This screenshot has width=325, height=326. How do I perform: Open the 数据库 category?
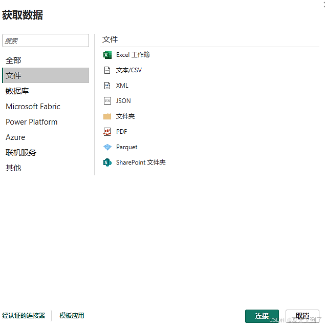click(x=46, y=91)
